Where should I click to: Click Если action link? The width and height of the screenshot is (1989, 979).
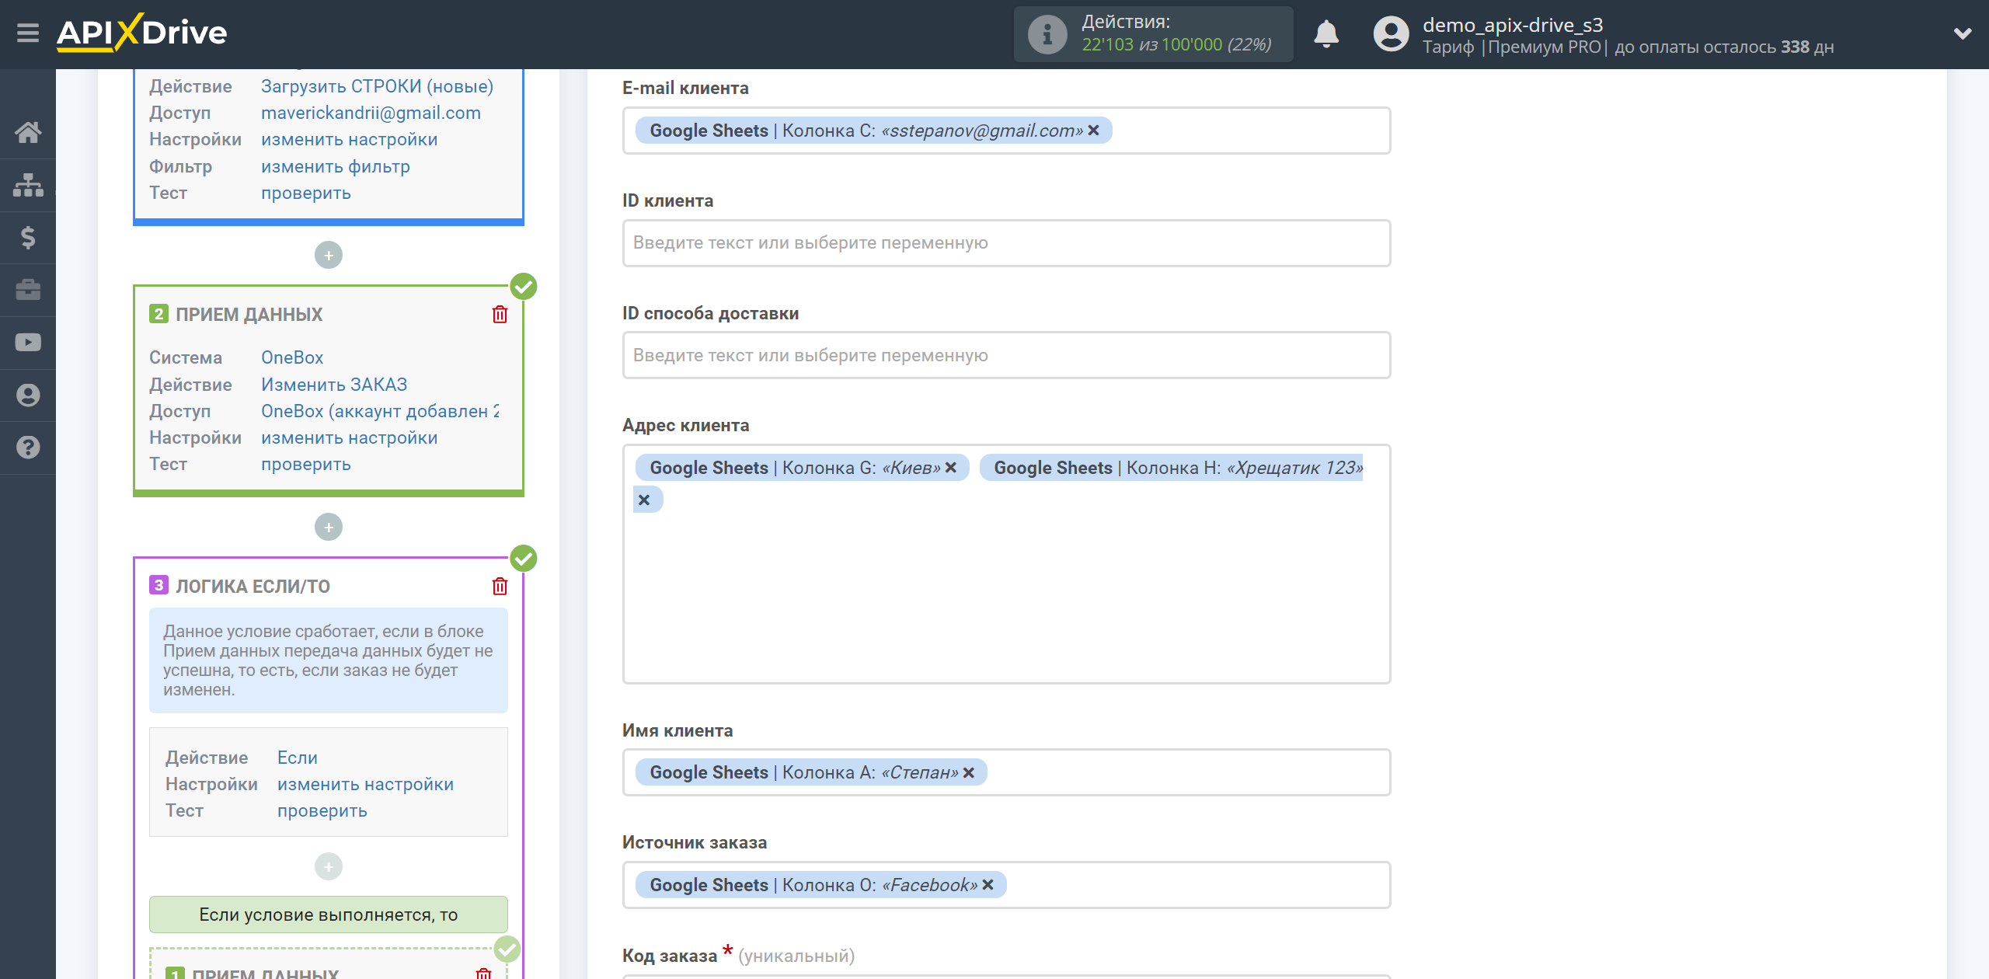[298, 758]
